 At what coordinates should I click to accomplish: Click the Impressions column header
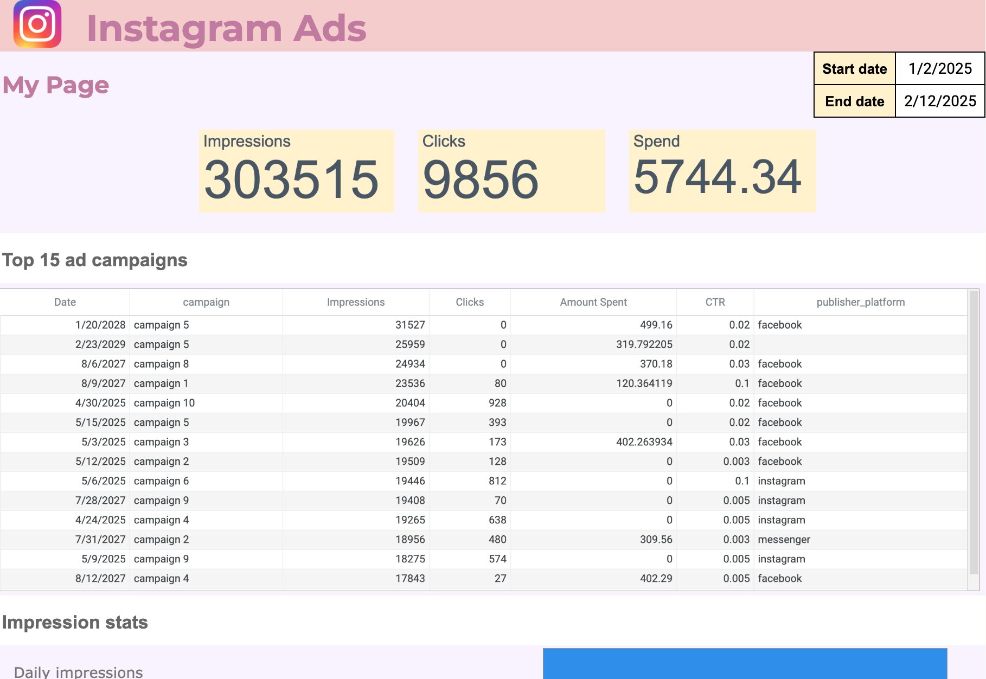point(356,302)
